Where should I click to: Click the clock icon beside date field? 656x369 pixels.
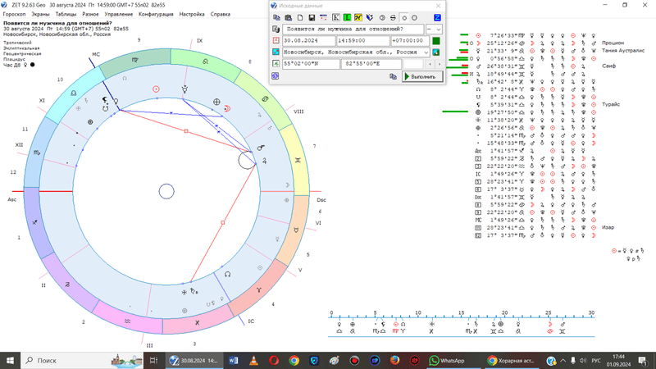tap(276, 40)
